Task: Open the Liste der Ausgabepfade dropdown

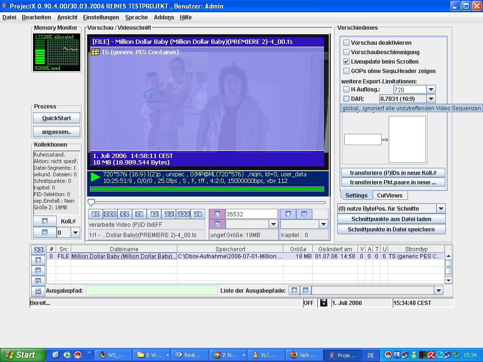Action: point(438,290)
